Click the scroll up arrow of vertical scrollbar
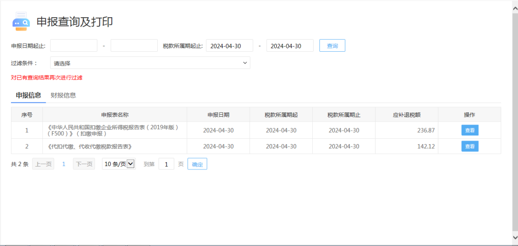This screenshot has width=518, height=246. pyautogui.click(x=515, y=8)
